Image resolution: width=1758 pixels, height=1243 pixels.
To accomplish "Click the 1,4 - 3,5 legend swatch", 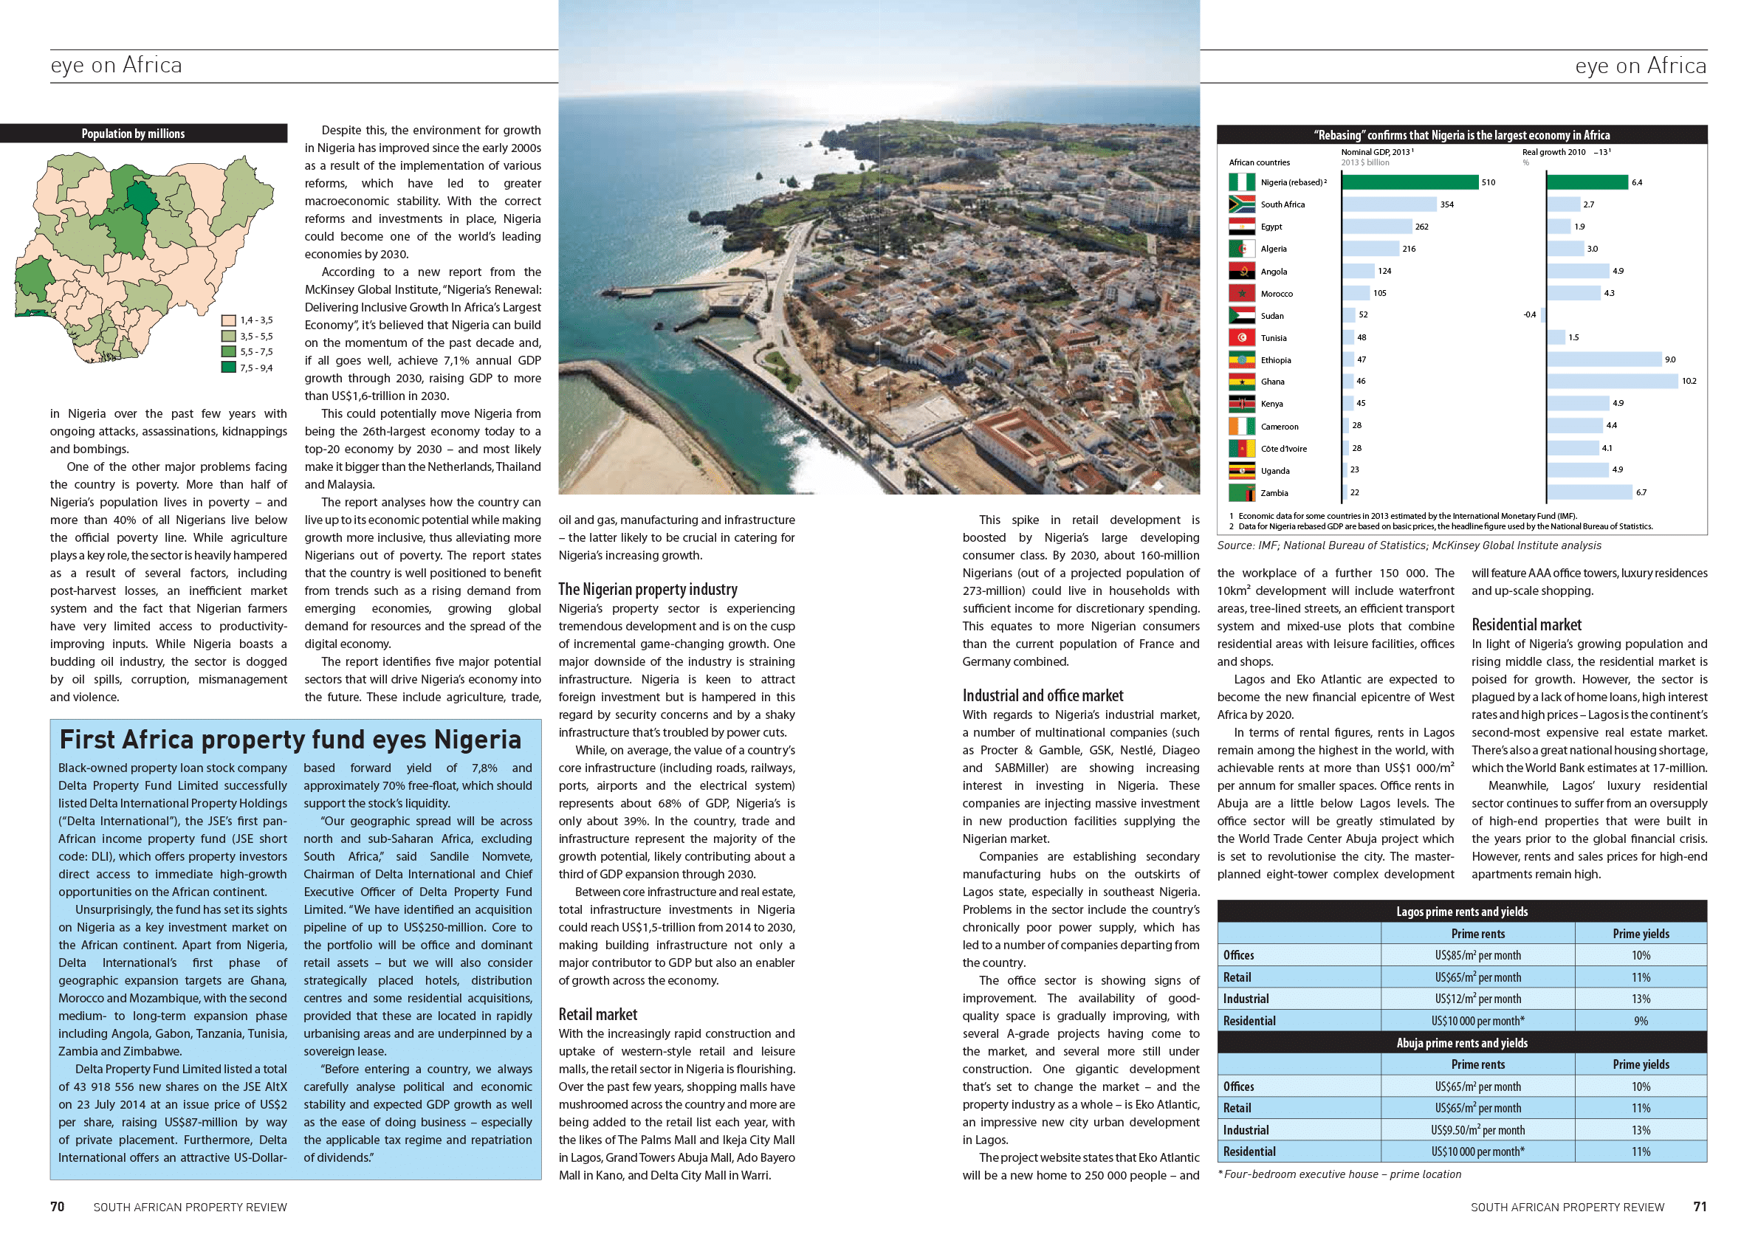I will (x=228, y=320).
